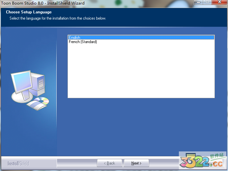Choose French (Standard) language option

[141, 42]
